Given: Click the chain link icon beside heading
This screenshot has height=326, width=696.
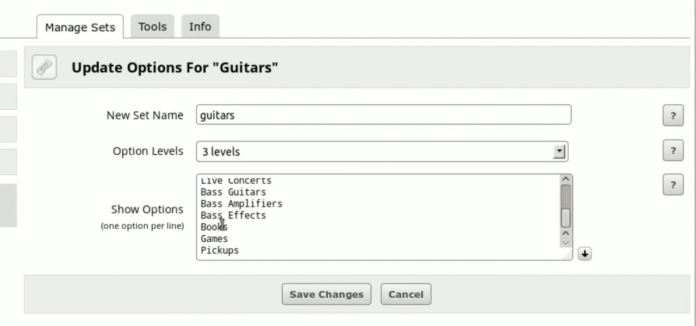Looking at the screenshot, I should 44,68.
